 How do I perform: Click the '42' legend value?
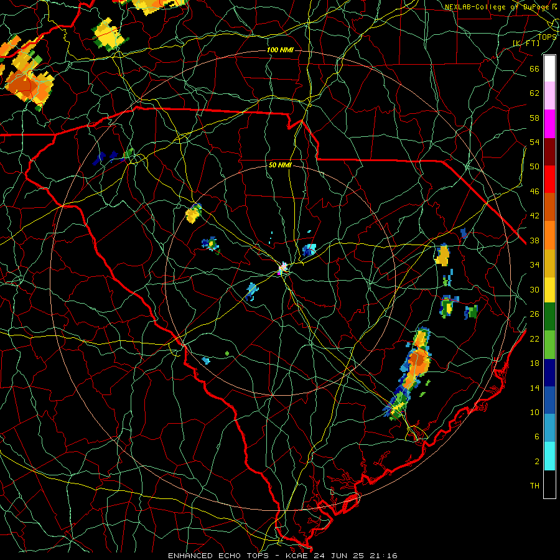pos(534,216)
